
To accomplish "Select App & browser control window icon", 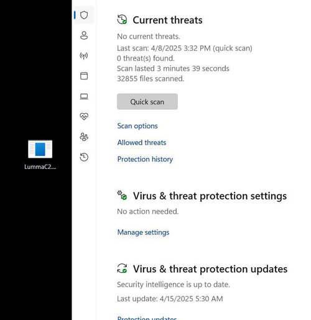I will point(84,76).
